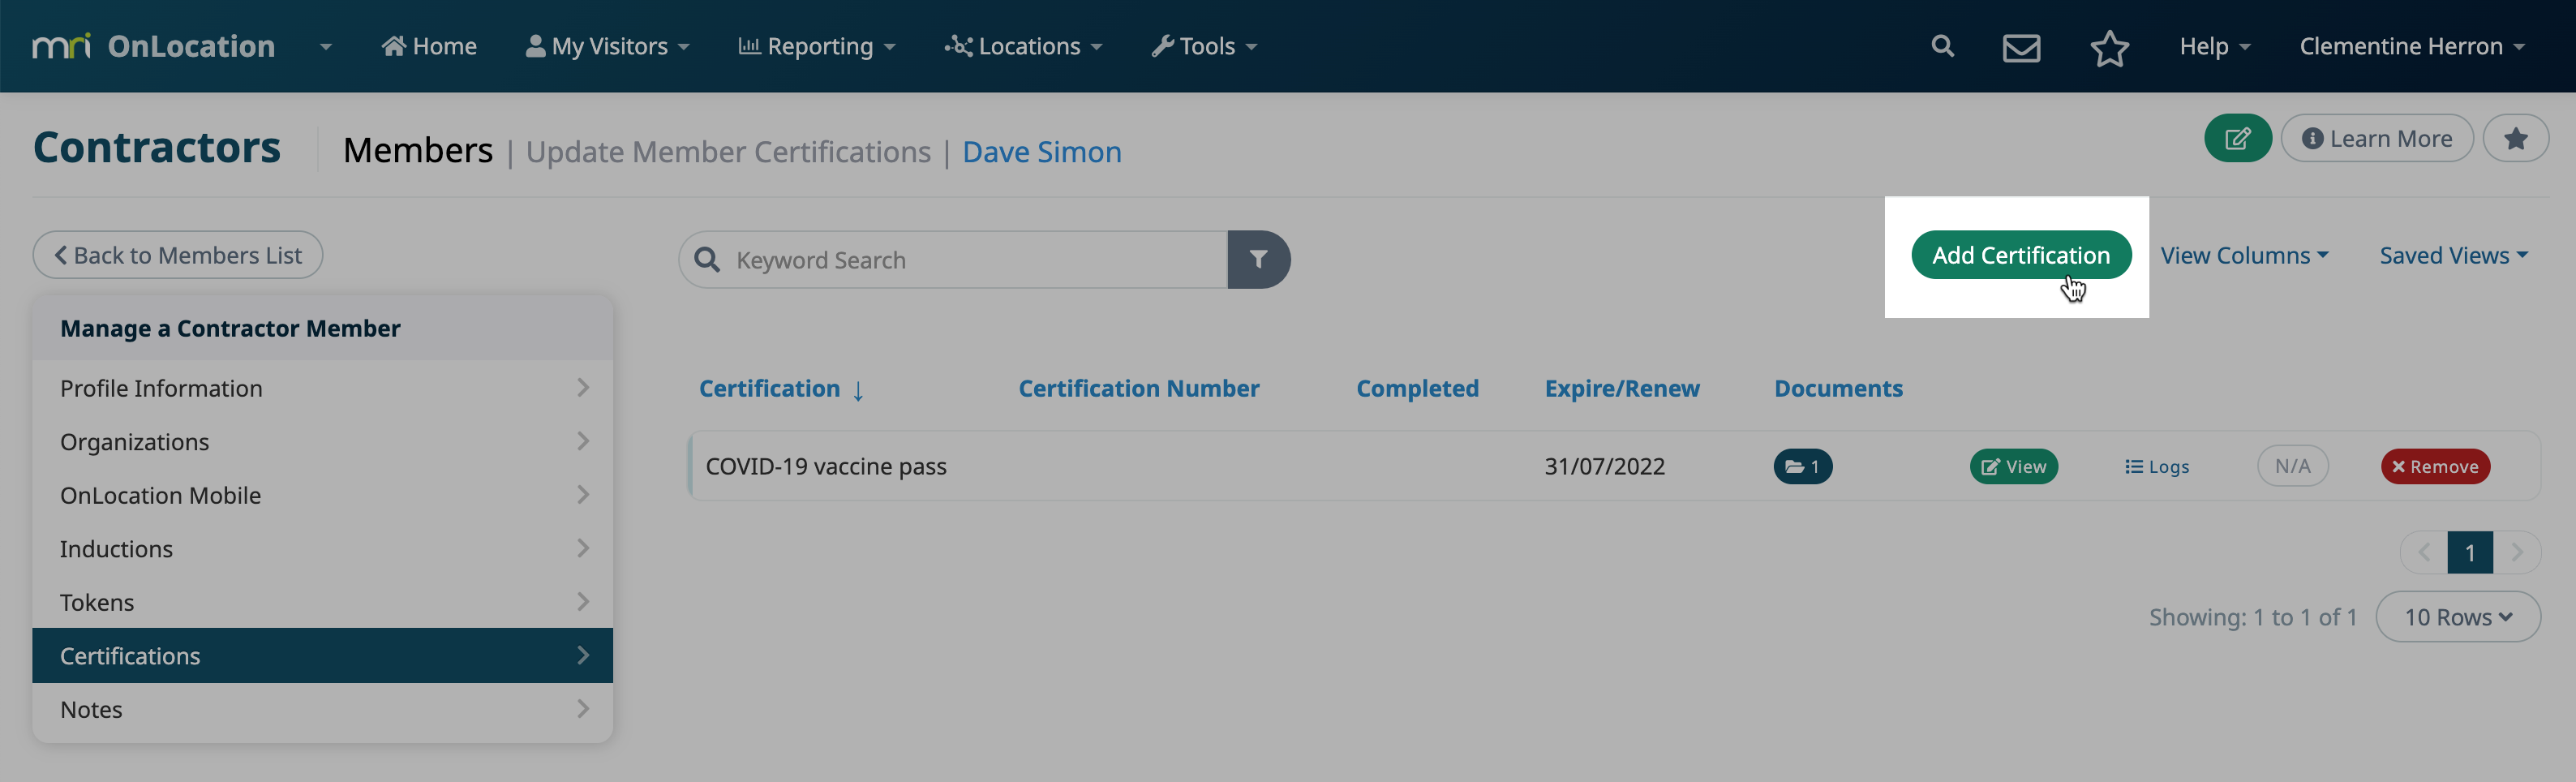
Task: Sort by Completed column header
Action: 1417,388
